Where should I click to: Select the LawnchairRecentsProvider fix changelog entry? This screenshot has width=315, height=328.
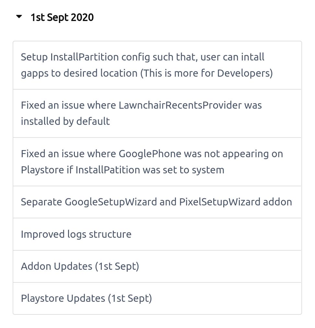coord(157,113)
